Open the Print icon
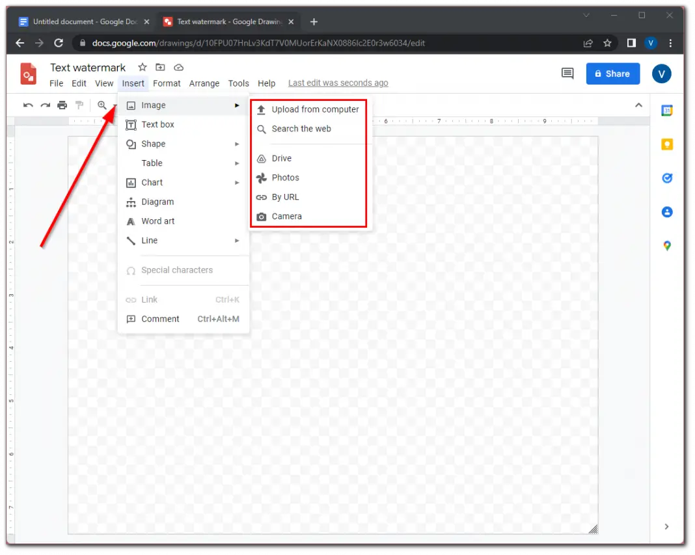This screenshot has width=695, height=555. [x=62, y=105]
